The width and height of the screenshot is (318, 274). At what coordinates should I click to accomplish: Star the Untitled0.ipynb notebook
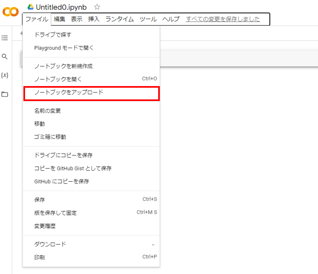97,7
